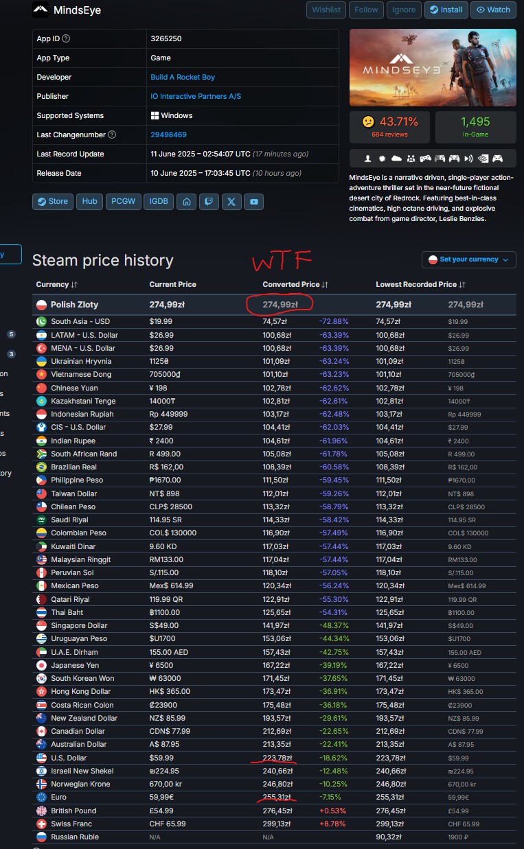The image size is (524, 849).
Task: Click the help icon next to App ID
Action: (x=66, y=39)
